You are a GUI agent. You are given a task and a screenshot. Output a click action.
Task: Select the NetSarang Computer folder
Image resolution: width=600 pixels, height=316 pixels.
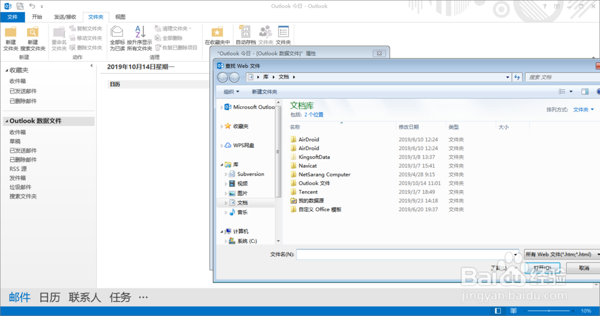click(324, 174)
